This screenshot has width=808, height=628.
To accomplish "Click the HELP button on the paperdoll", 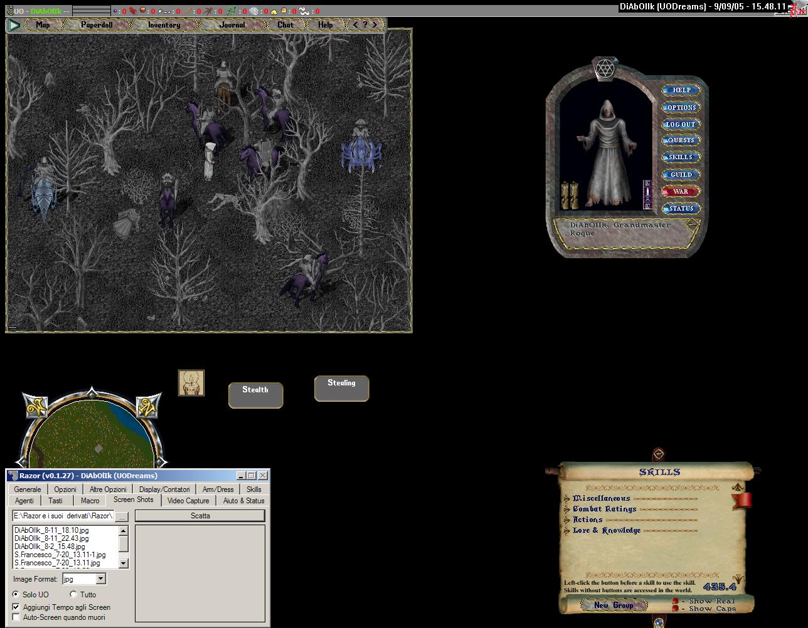I will (681, 90).
